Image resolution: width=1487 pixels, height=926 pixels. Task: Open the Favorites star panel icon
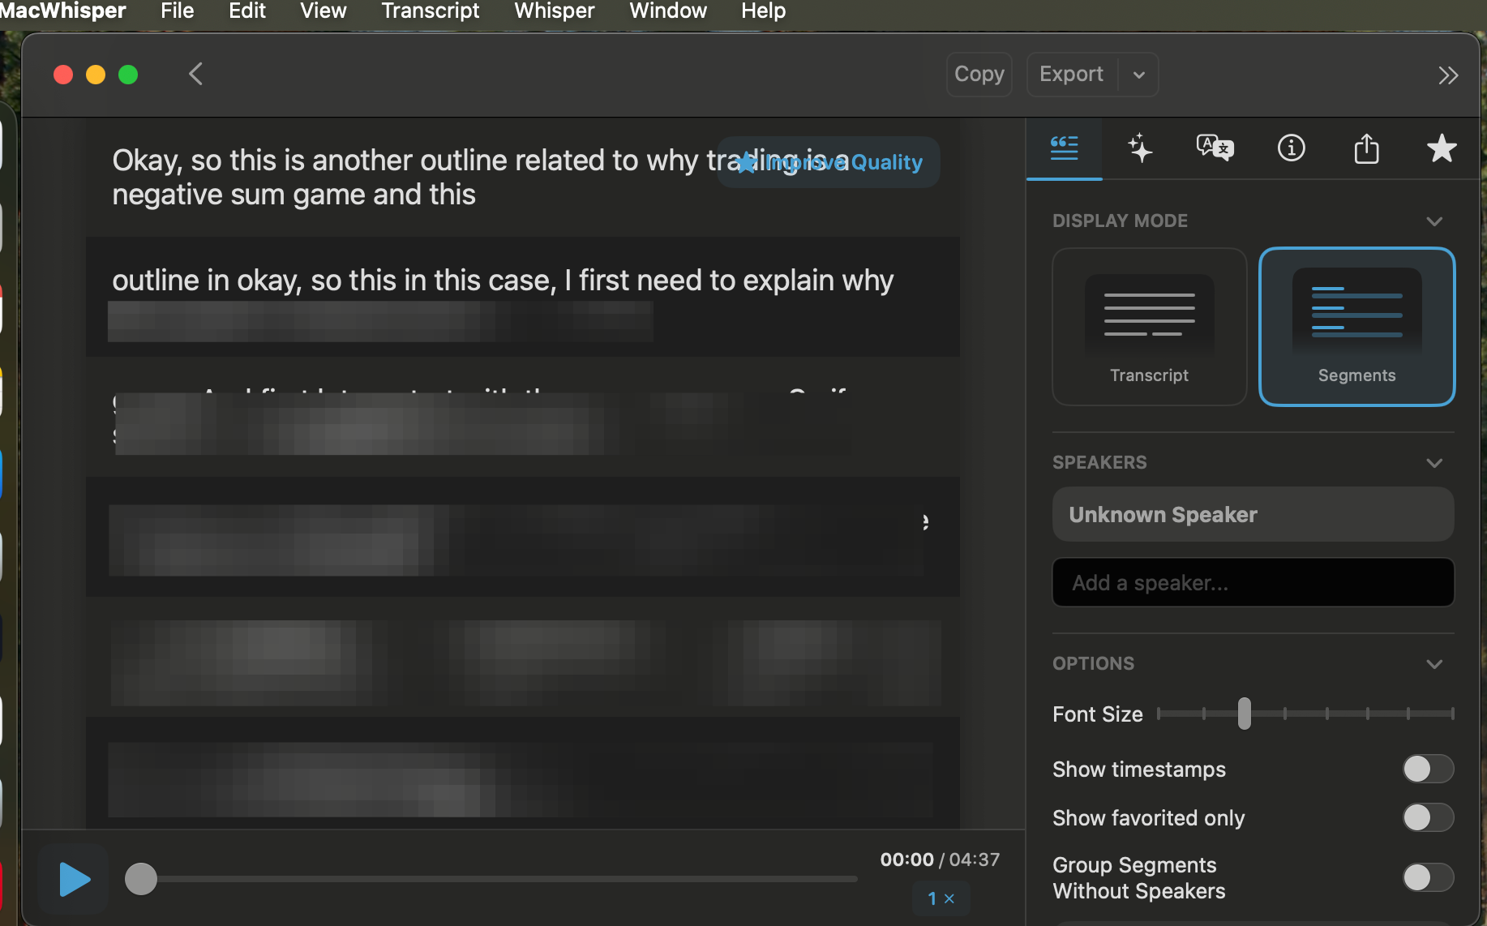pyautogui.click(x=1442, y=148)
